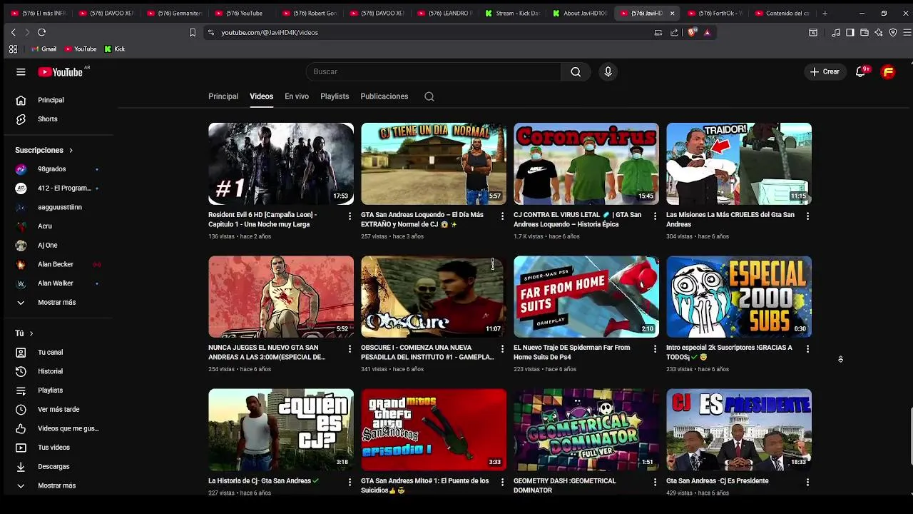Open options for 2k Suscriptores video
The width and height of the screenshot is (913, 514).
point(807,348)
